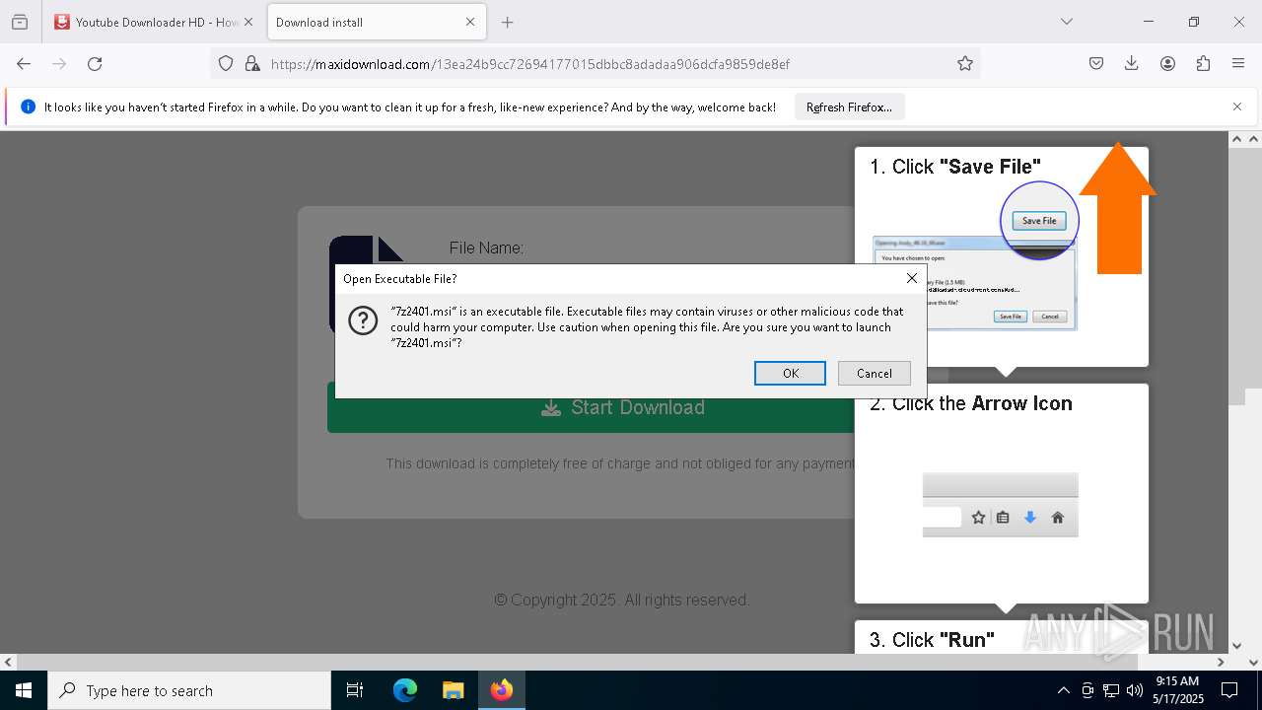Open the Windows notification center
The width and height of the screenshot is (1262, 710).
(x=1229, y=690)
